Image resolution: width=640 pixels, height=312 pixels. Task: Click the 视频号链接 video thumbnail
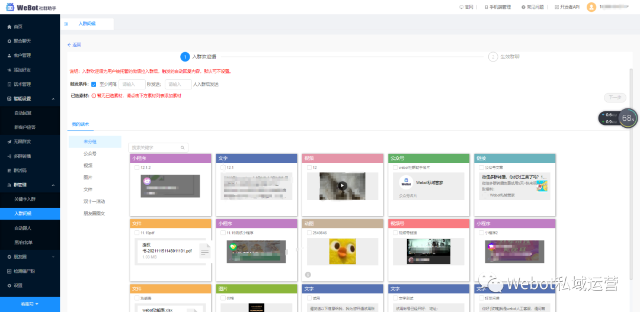coord(428,251)
